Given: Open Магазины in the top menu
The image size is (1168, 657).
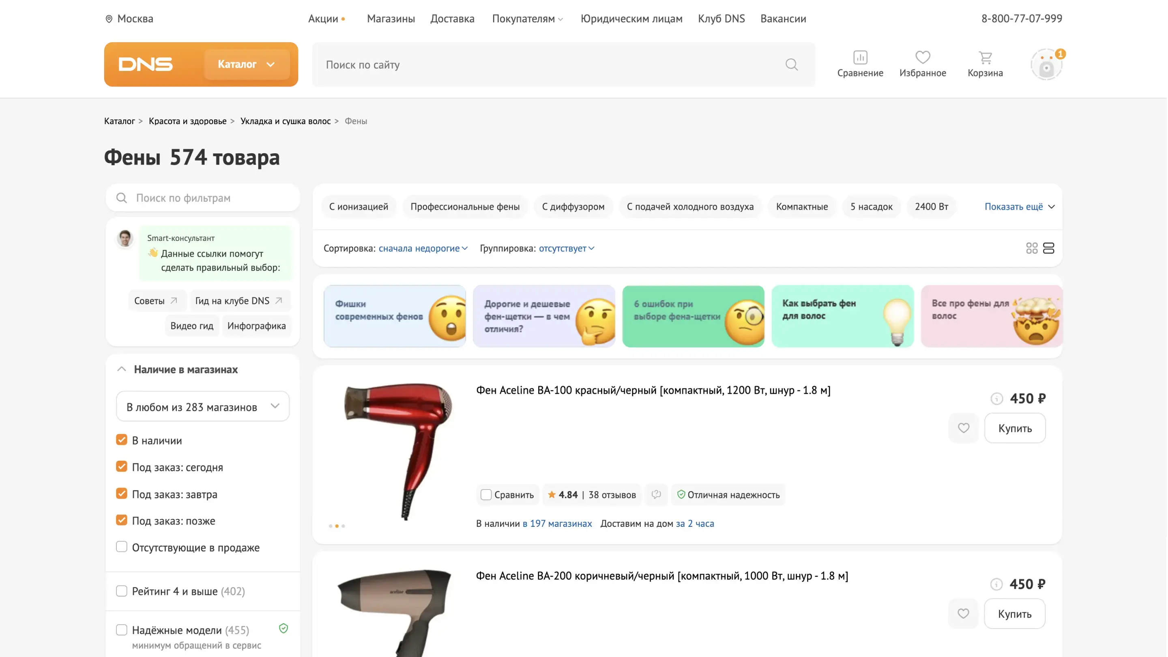Looking at the screenshot, I should point(391,19).
